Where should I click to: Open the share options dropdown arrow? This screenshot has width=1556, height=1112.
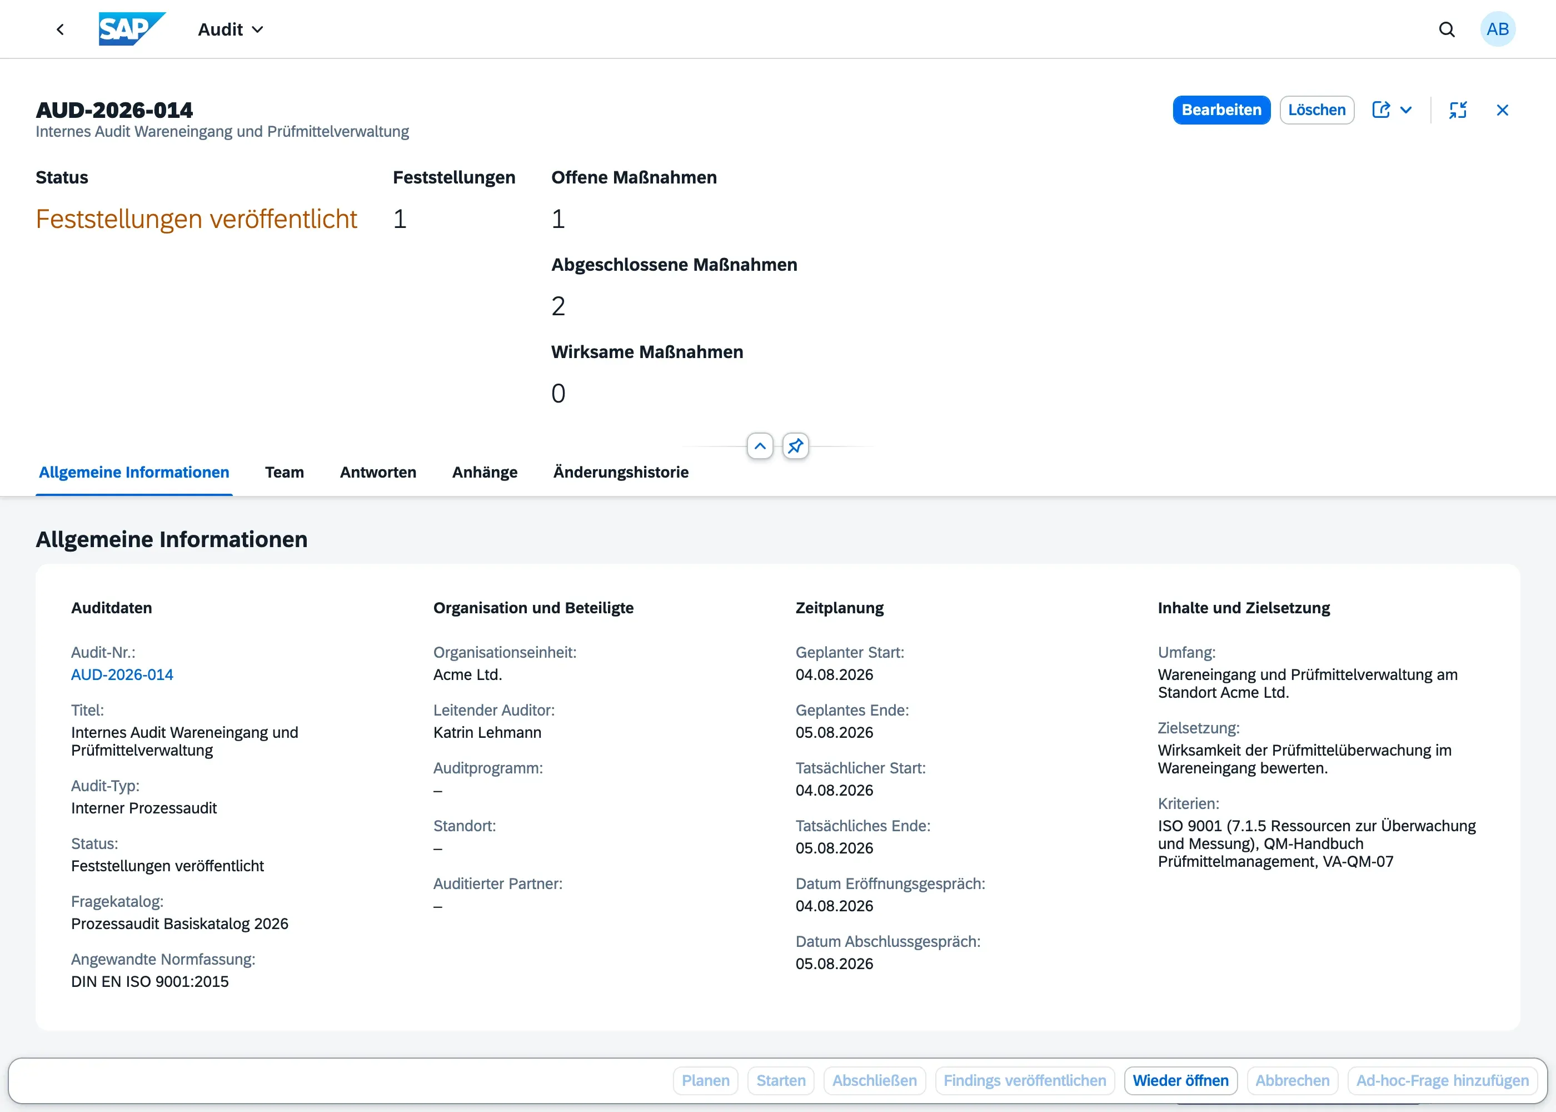[1405, 110]
